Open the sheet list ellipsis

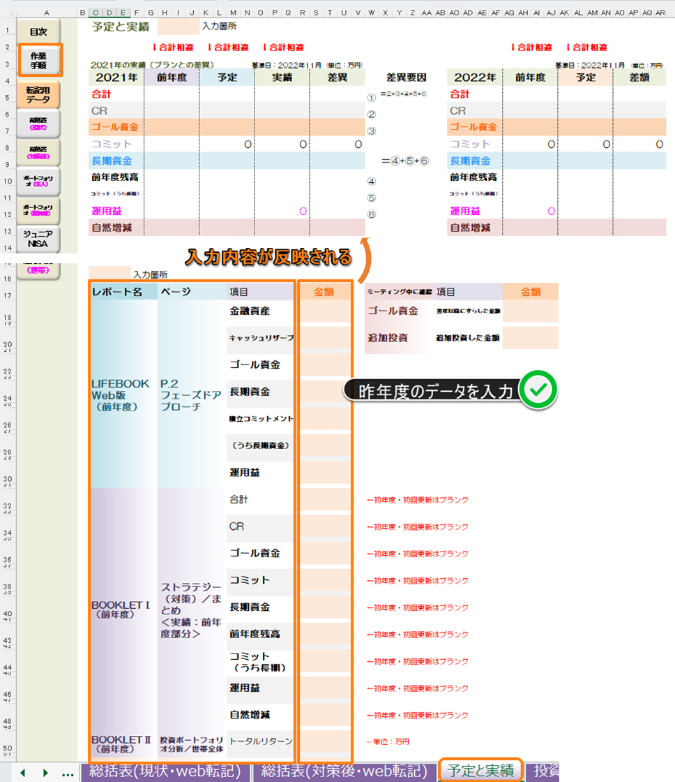pos(68,772)
